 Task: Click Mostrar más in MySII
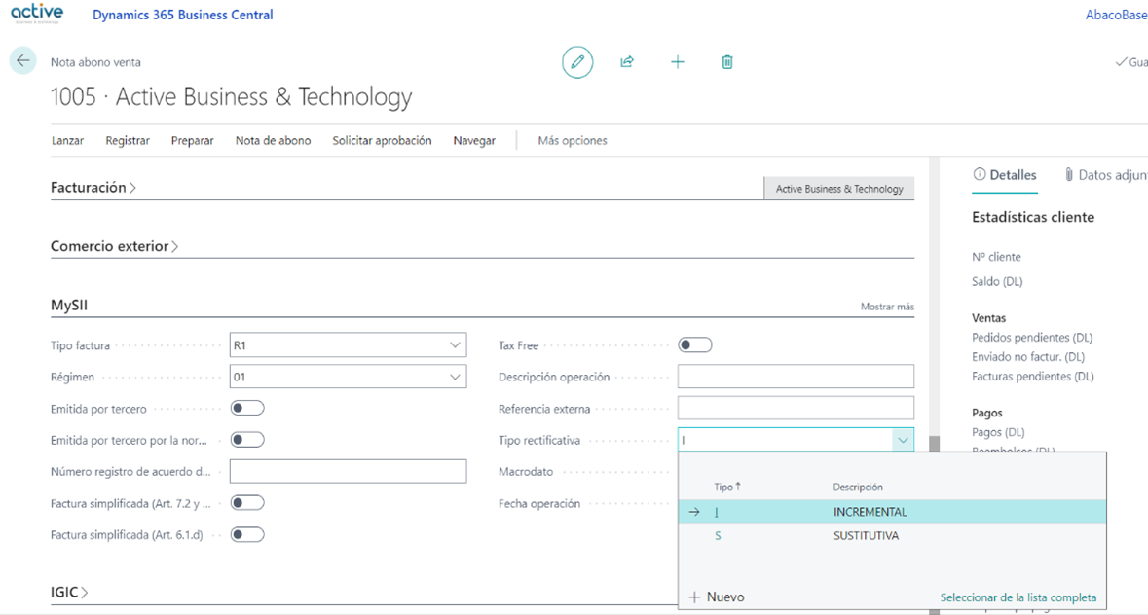point(887,307)
